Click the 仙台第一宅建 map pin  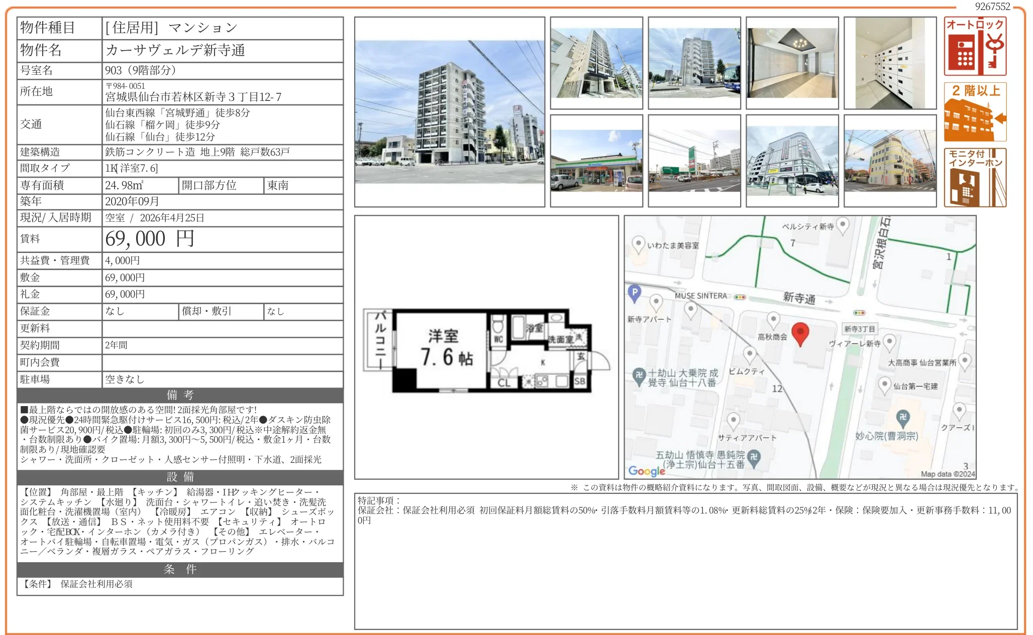884,386
